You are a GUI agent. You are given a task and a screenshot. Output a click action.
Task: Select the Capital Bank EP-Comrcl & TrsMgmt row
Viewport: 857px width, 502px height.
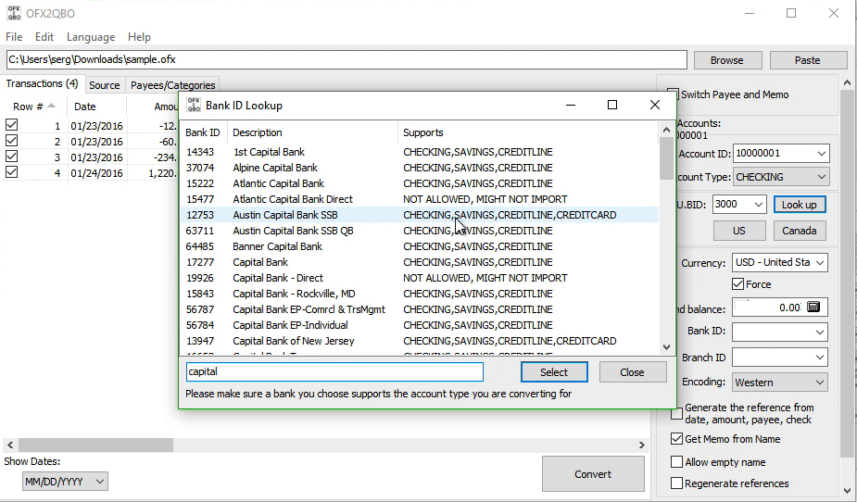tap(419, 309)
